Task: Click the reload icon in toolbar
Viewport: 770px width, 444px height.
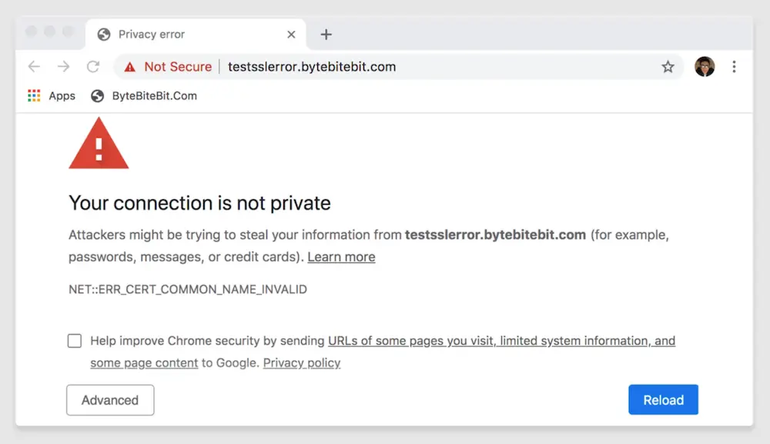Action: point(93,66)
